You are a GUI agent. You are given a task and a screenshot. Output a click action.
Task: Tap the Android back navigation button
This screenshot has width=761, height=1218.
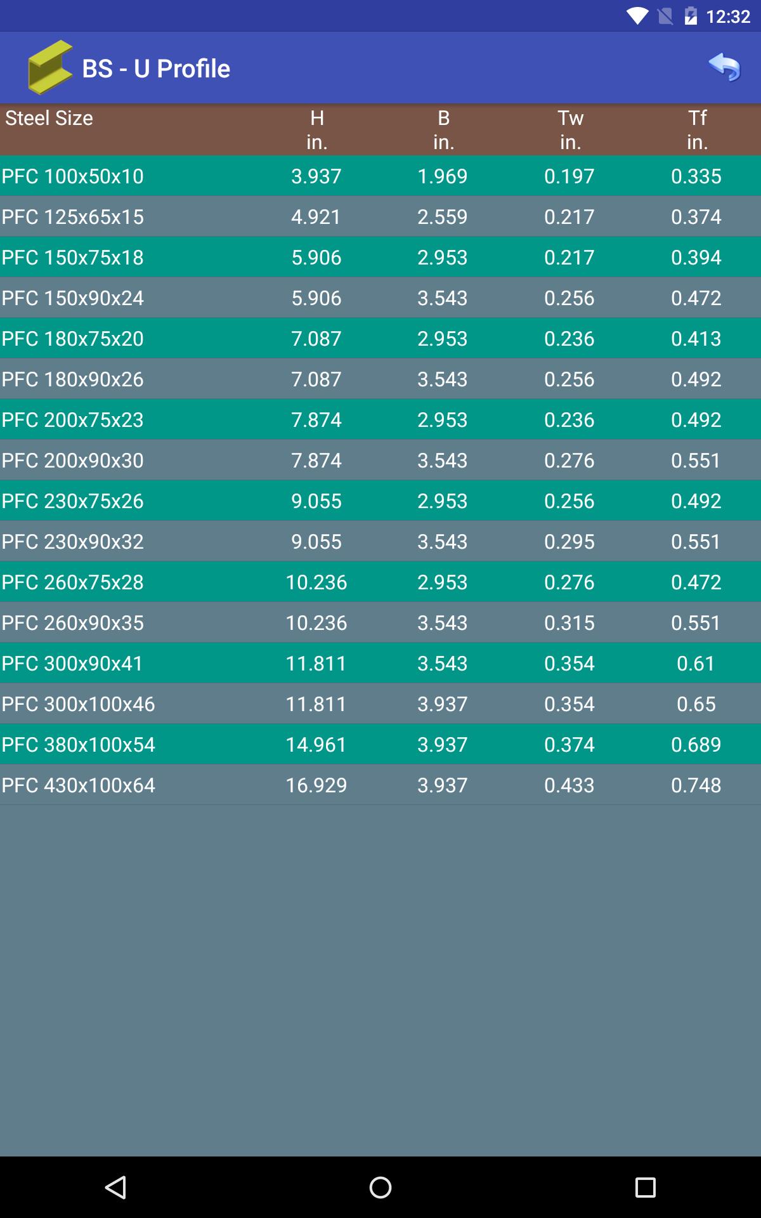[x=116, y=1187]
